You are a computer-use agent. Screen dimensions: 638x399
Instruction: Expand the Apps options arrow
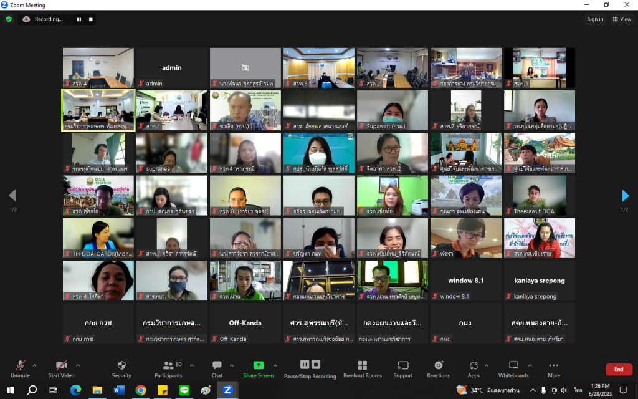[x=486, y=365]
